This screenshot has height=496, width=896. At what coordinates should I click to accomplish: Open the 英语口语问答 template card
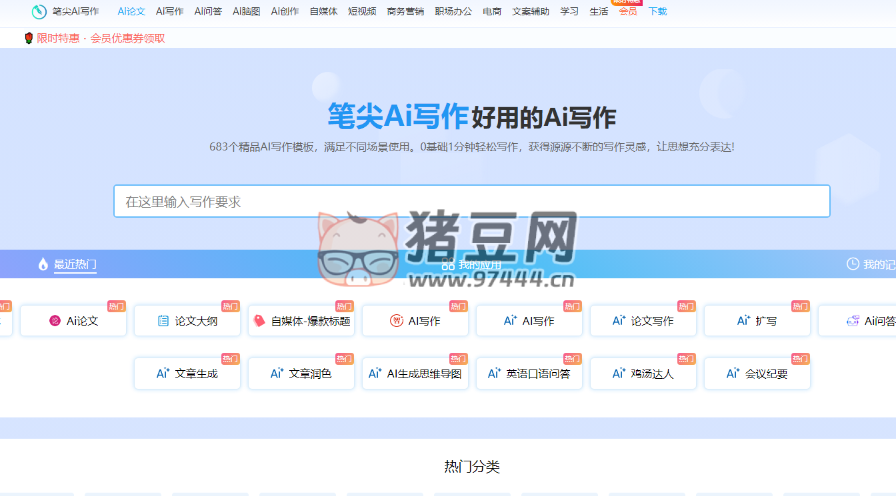tap(529, 373)
